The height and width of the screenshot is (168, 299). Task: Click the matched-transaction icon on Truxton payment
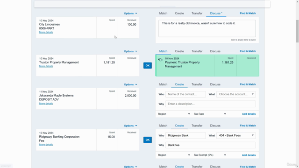click(160, 60)
